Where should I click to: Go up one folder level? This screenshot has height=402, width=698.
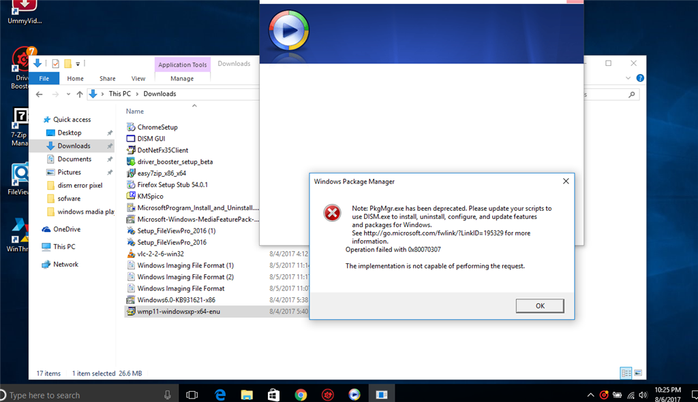[x=80, y=94]
